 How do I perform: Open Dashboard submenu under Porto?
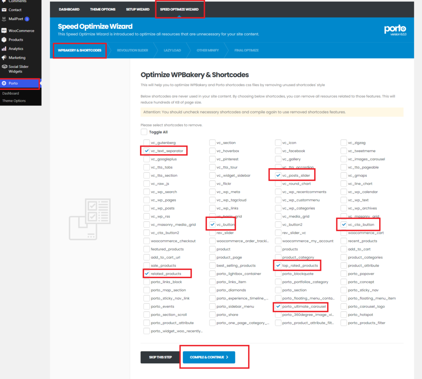pos(11,94)
